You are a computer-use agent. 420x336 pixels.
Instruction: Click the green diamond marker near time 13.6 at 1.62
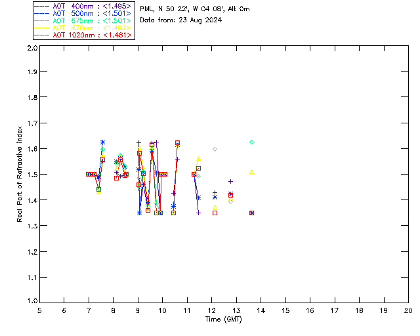251,142
